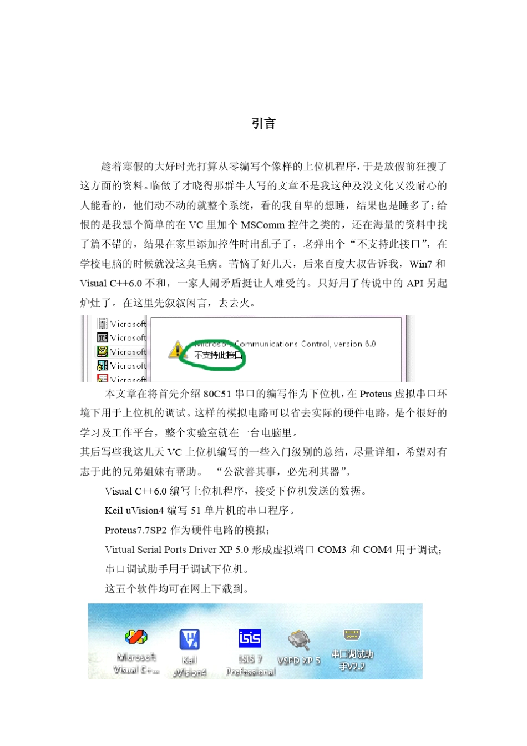Viewport: 527px width, 746px height.
Task: Click the line ending '炉灶了。在这里先叙叙闲言，去去火。'
Action: (169, 303)
